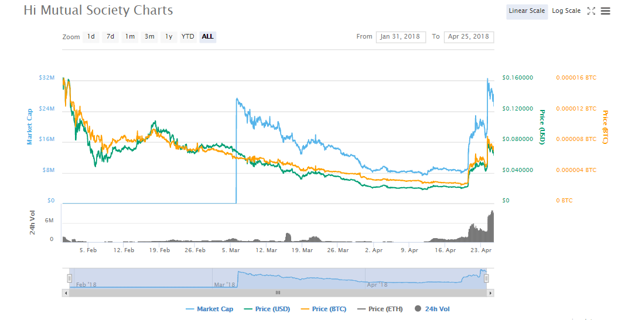Select the ALL zoom range
Screen dimensions: 618x320
207,37
